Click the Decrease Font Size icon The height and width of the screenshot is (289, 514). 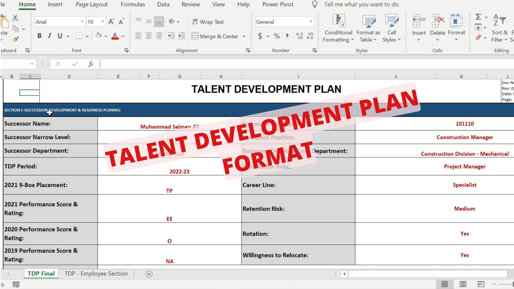pyautogui.click(x=121, y=22)
